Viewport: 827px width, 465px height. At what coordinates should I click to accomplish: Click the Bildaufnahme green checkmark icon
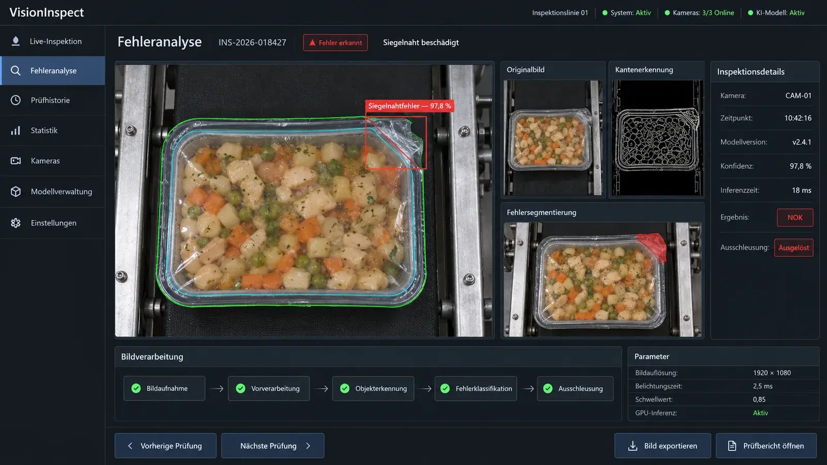136,389
